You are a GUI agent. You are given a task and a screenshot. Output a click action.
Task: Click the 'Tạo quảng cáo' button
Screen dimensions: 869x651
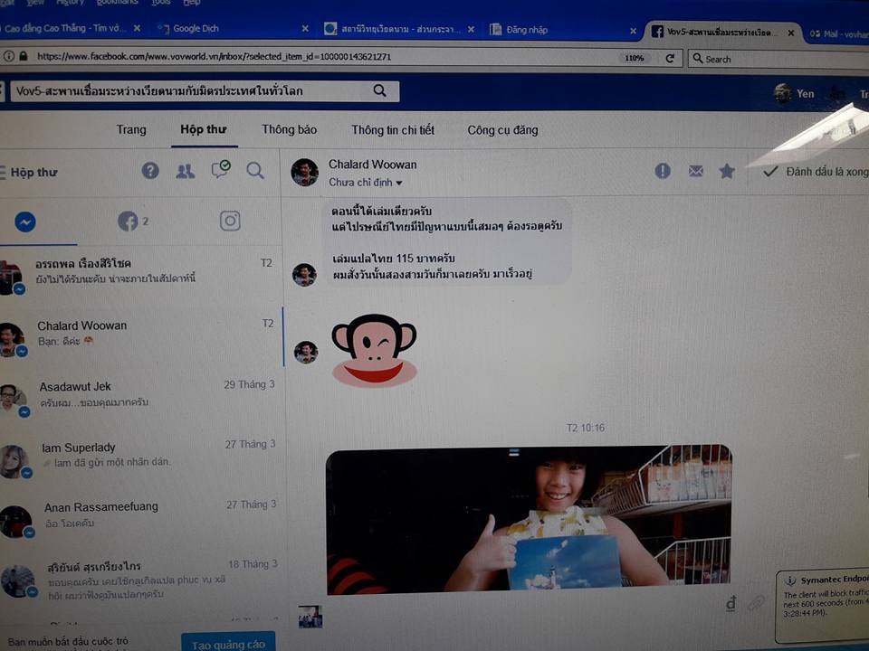click(x=228, y=643)
